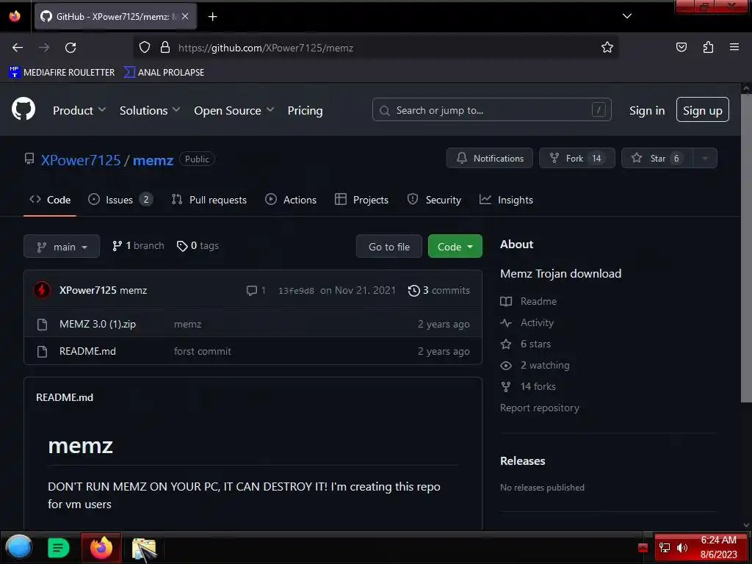View the 3 commits history
The width and height of the screenshot is (752, 564).
tap(439, 291)
